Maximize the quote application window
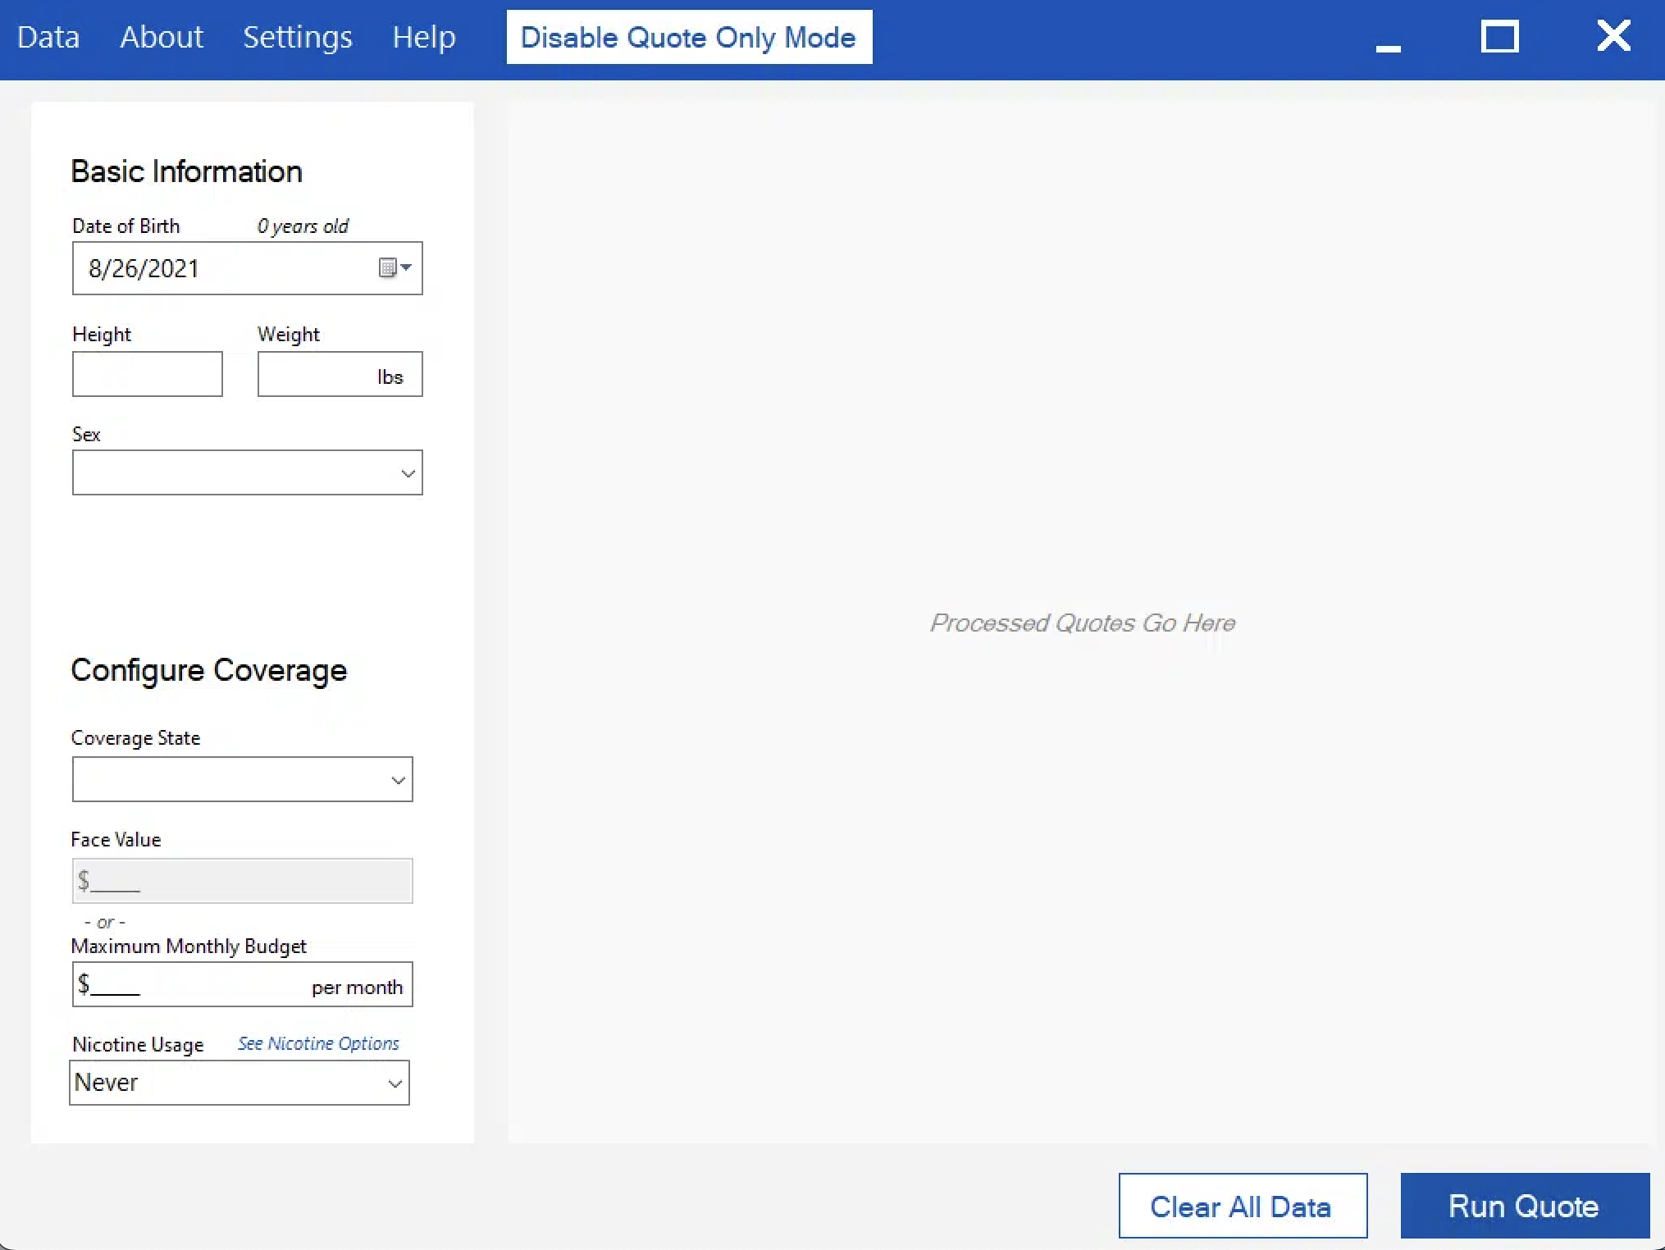This screenshot has height=1250, width=1665. (1499, 37)
